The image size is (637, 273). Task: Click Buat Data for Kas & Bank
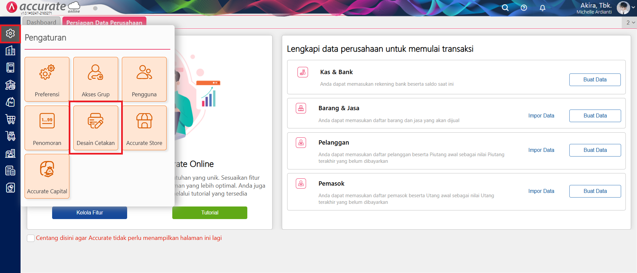point(595,80)
